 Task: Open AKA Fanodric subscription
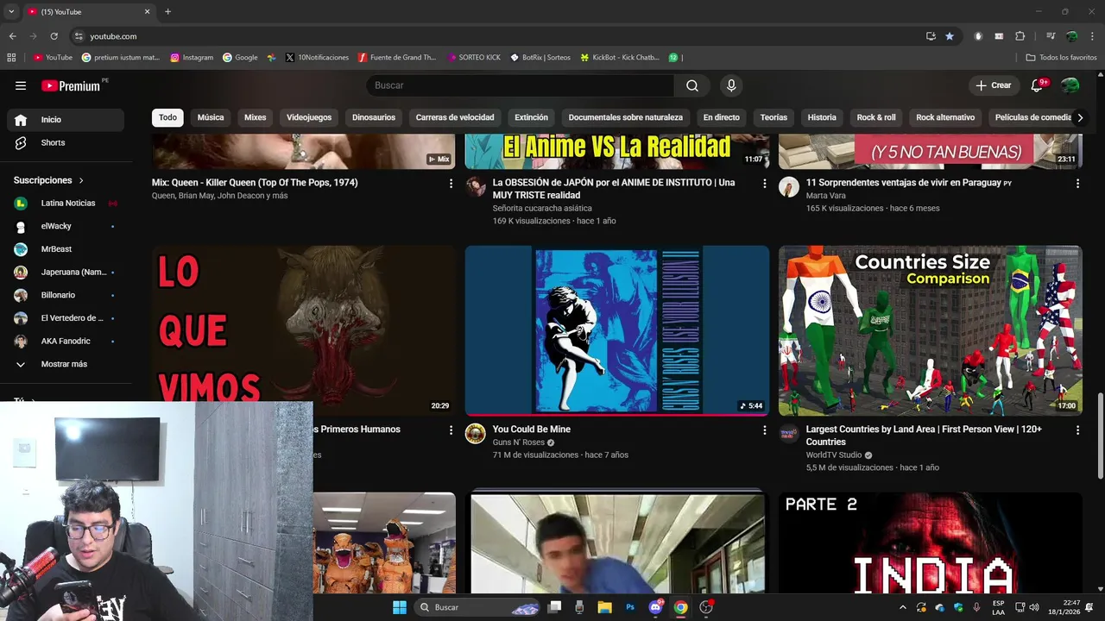coord(66,342)
